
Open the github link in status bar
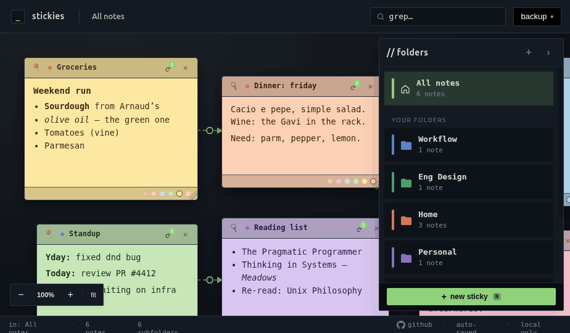click(415, 324)
